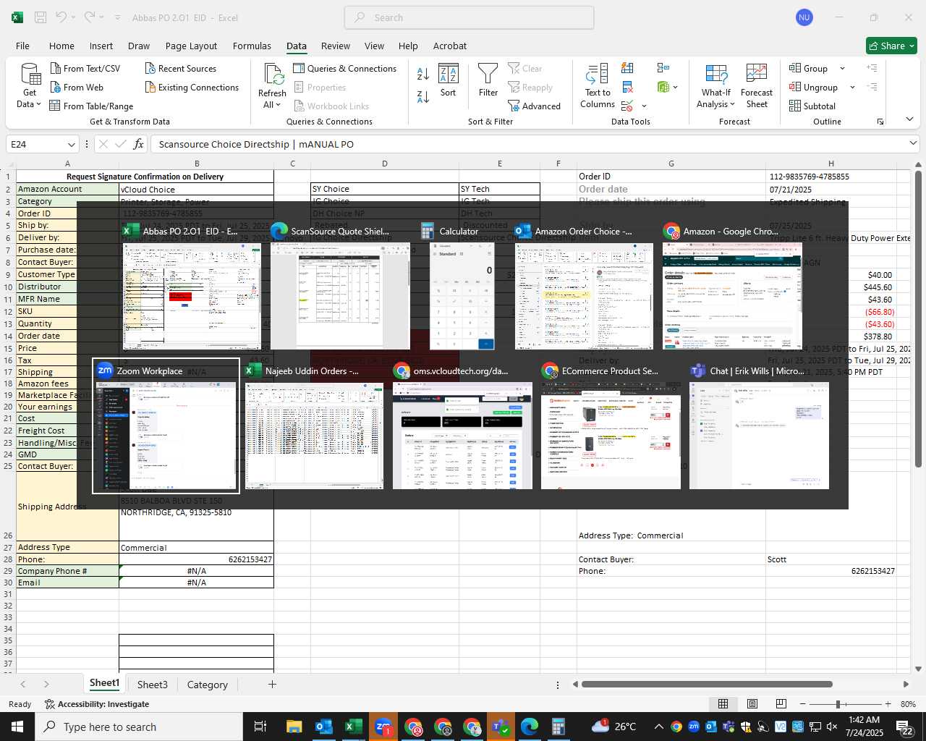Expand the formula bar

click(913, 144)
